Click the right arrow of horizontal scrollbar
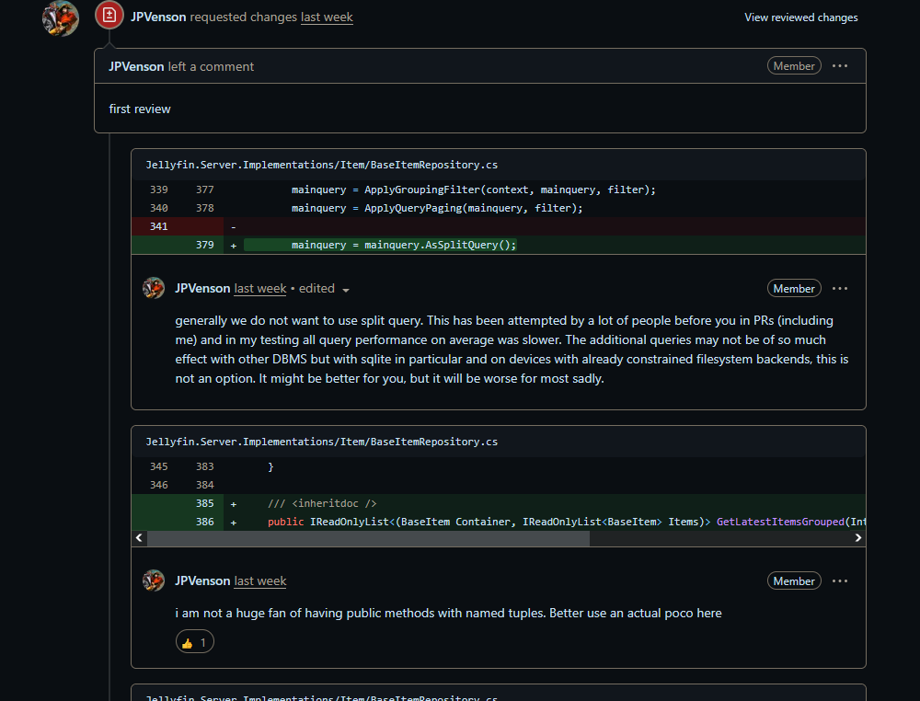This screenshot has height=701, width=920. coord(857,538)
